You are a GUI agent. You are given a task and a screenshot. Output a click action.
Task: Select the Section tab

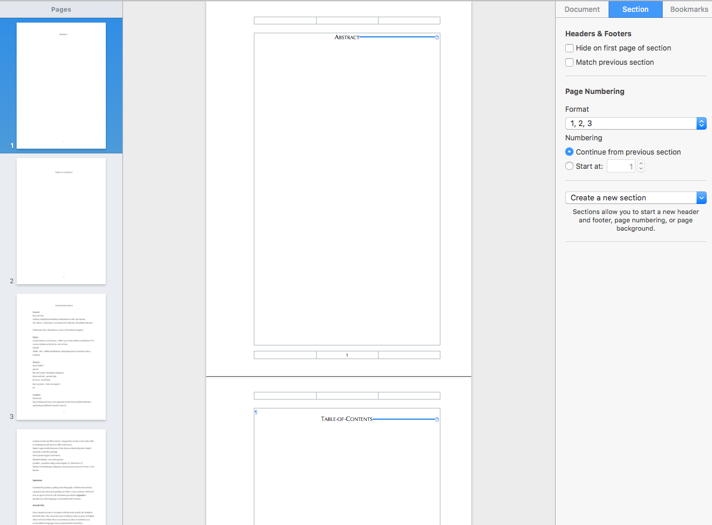(635, 9)
